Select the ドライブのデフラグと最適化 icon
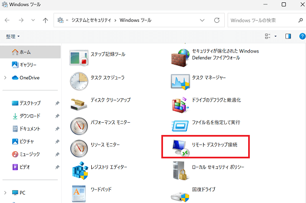Image resolution: width=306 pixels, height=203 pixels. point(180,105)
